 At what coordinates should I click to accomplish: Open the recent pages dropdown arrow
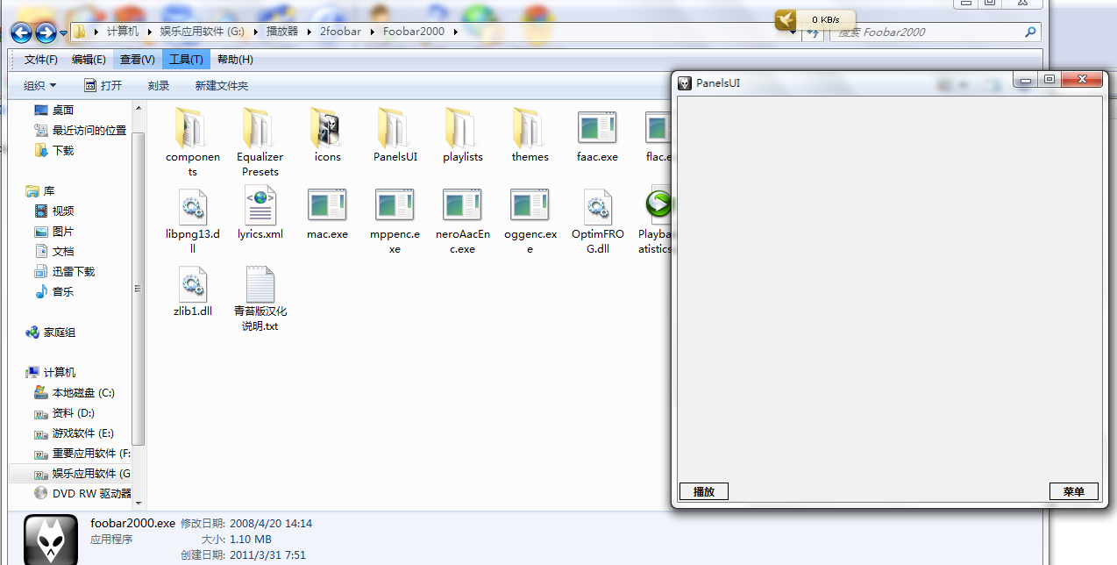64,33
